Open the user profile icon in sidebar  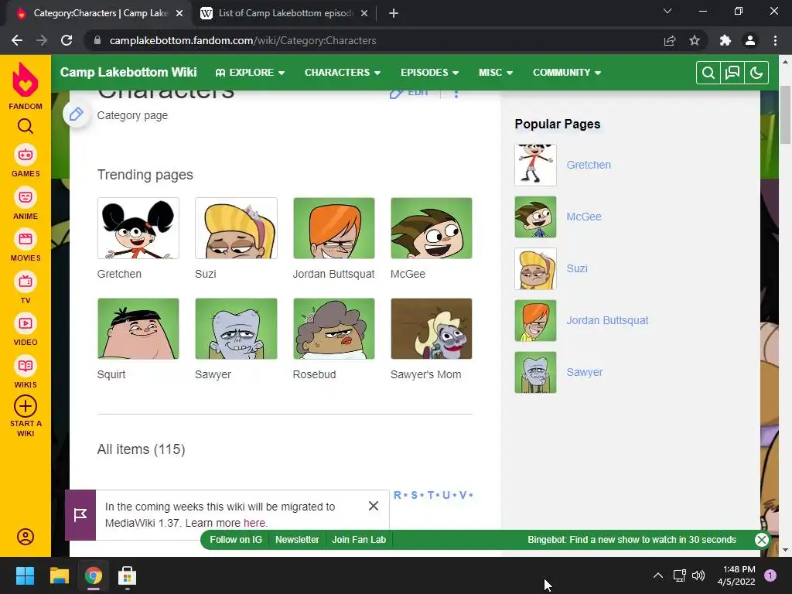pos(26,537)
